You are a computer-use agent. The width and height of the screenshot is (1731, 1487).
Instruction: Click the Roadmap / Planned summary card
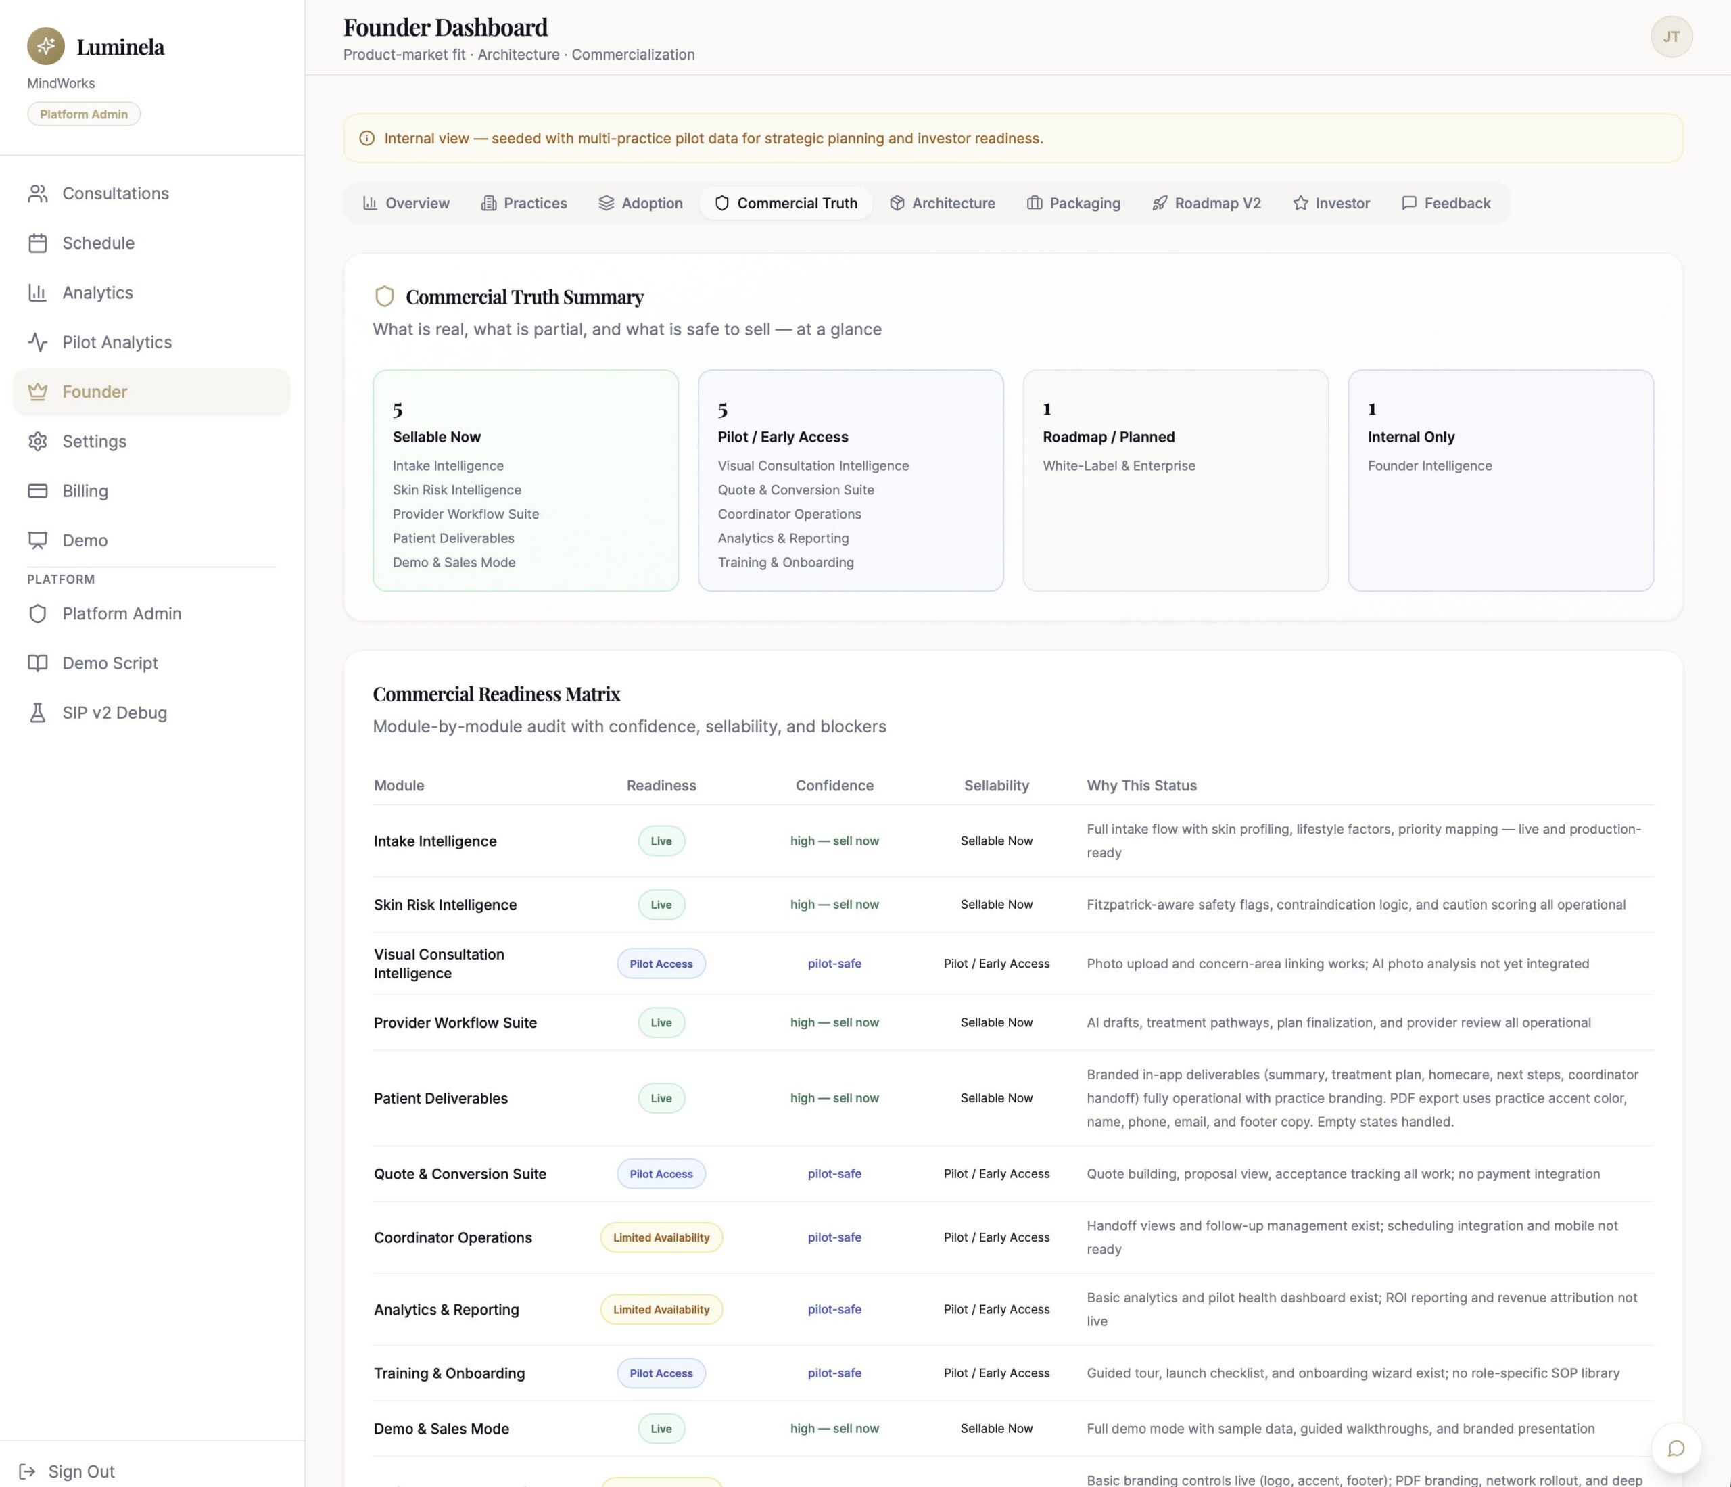point(1175,480)
